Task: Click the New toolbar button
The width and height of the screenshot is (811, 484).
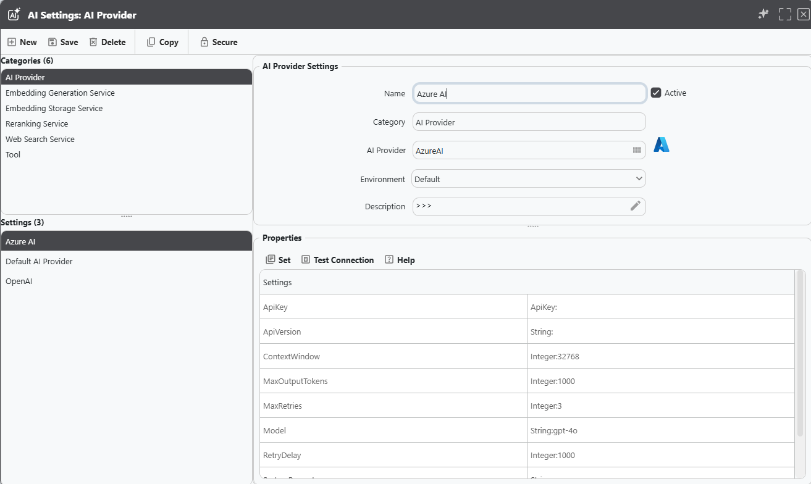Action: pos(22,42)
